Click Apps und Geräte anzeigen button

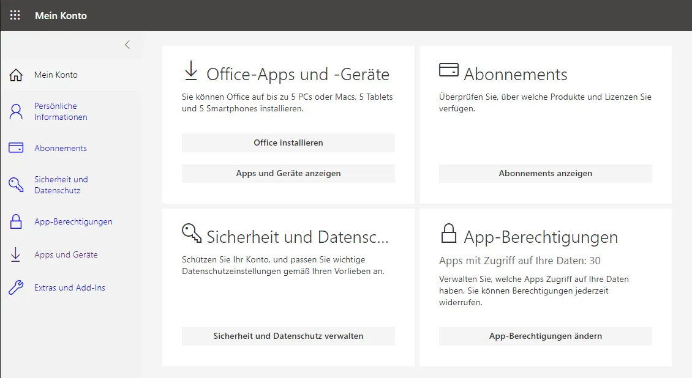(288, 174)
